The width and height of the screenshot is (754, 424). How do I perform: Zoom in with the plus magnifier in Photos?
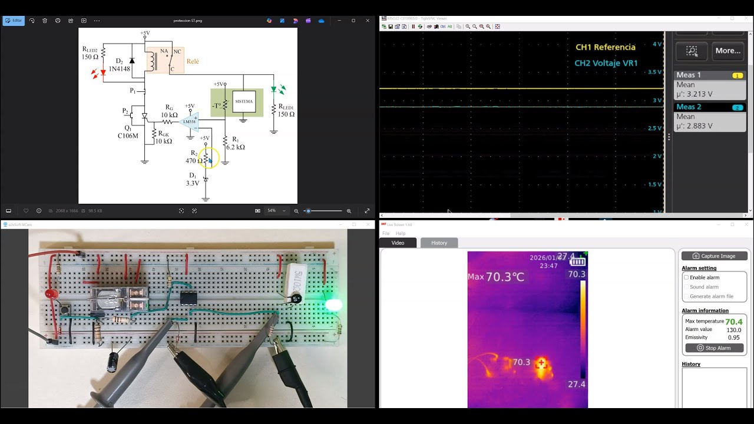point(349,211)
